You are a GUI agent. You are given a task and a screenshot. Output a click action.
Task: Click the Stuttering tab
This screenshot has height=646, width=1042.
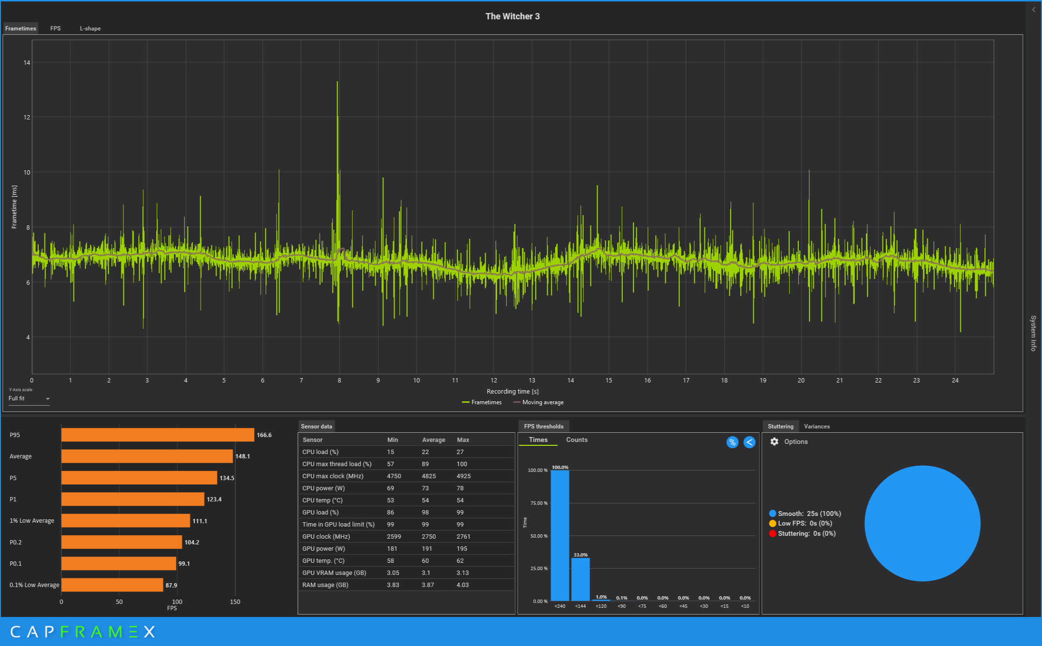coord(780,426)
